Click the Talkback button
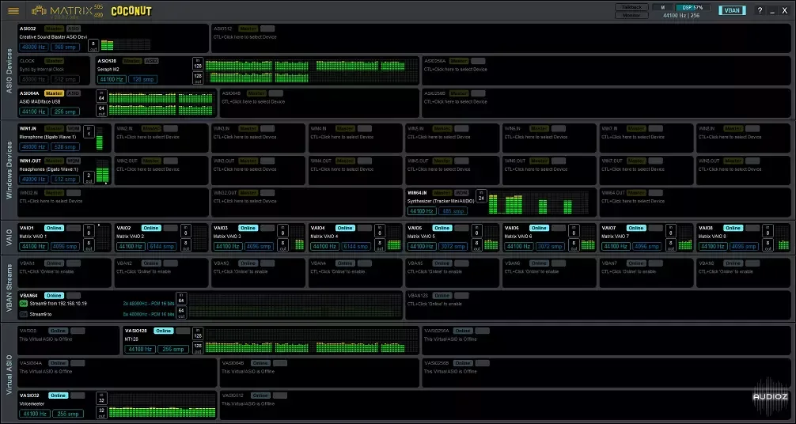Screen dimensions: 796x424 point(631,7)
